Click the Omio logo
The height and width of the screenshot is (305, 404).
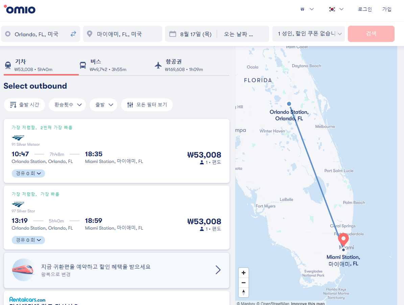[x=20, y=9]
